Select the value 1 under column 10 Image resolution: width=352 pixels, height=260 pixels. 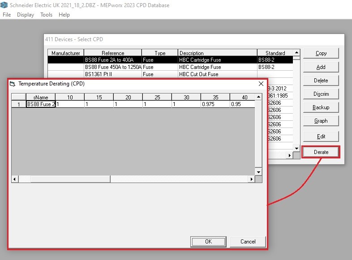[x=69, y=104]
